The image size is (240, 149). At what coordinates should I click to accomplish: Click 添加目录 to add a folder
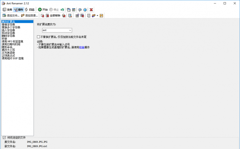[x=30, y=15]
